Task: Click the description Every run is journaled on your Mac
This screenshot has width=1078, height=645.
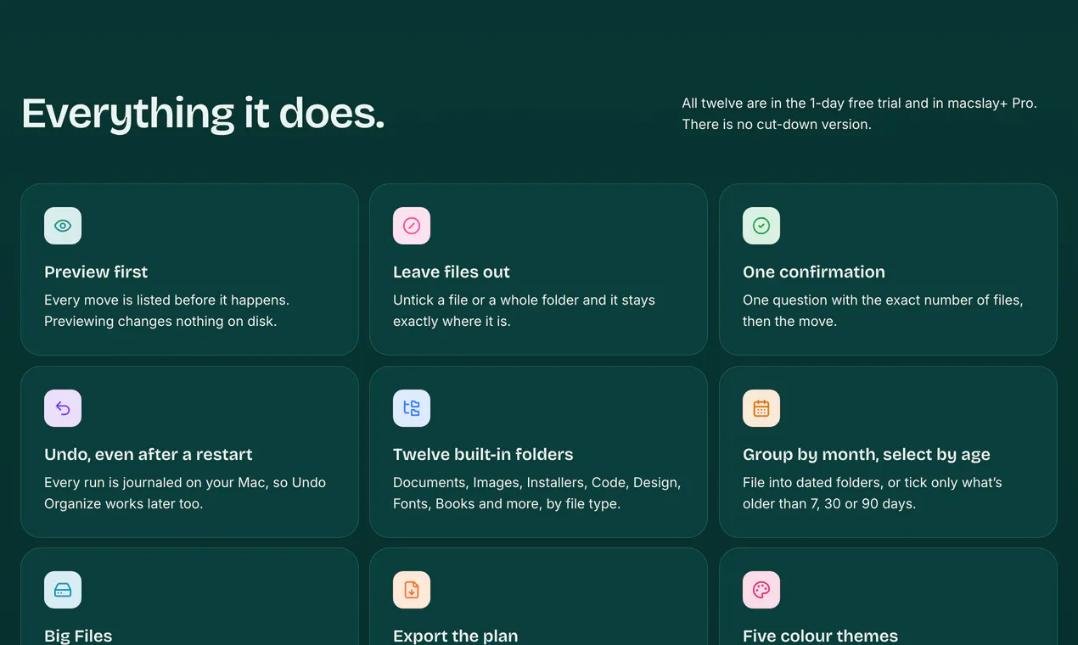Action: 185,493
